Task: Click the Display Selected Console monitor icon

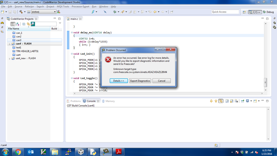Action: pos(248,101)
